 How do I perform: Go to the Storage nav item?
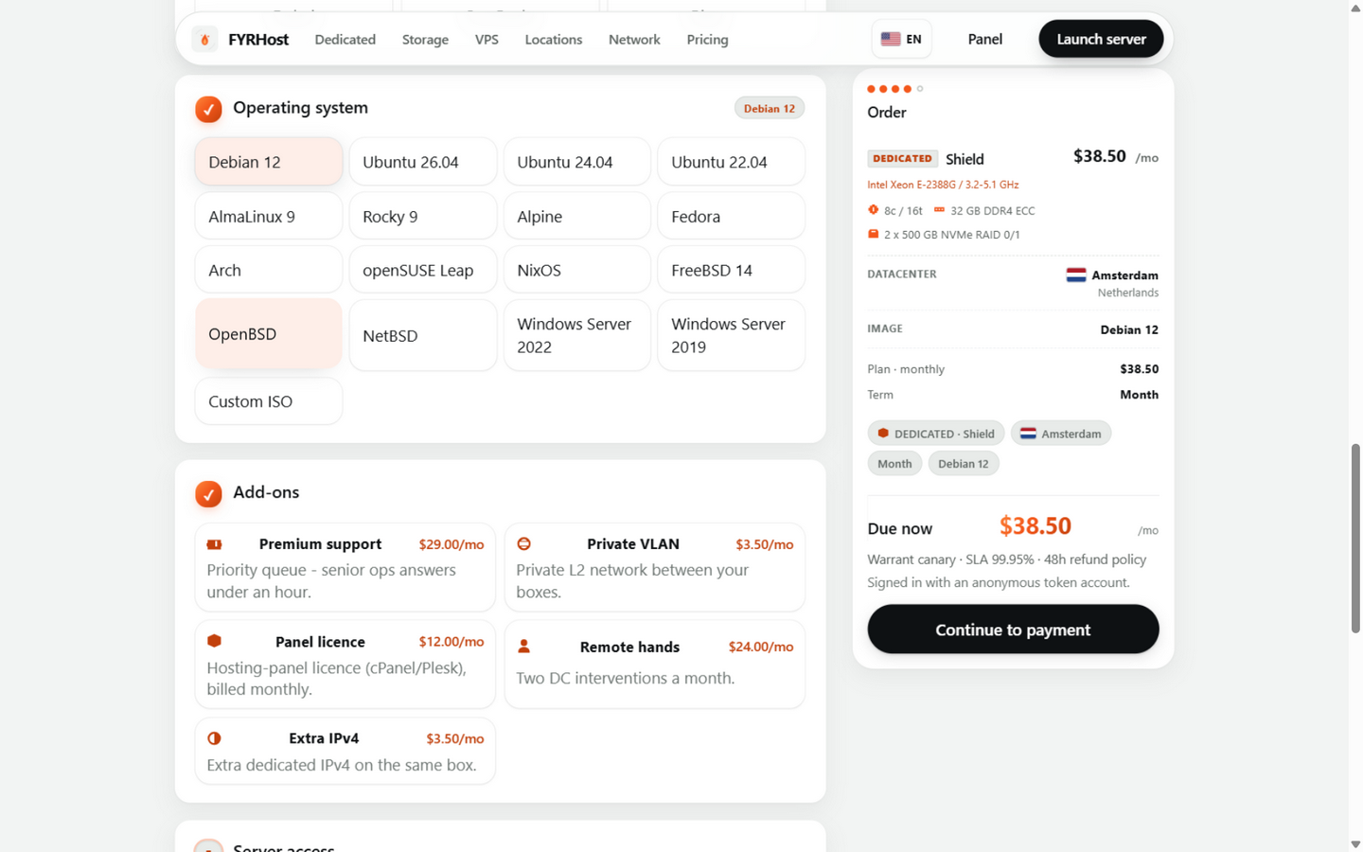point(425,40)
